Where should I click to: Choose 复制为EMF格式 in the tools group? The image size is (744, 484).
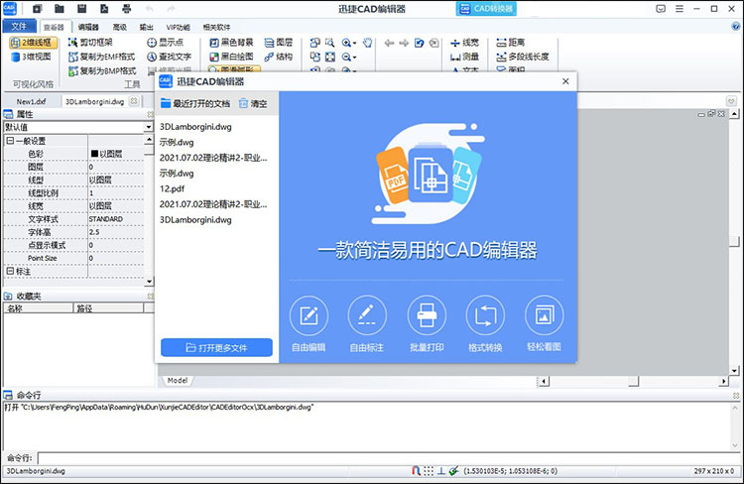pos(102,57)
